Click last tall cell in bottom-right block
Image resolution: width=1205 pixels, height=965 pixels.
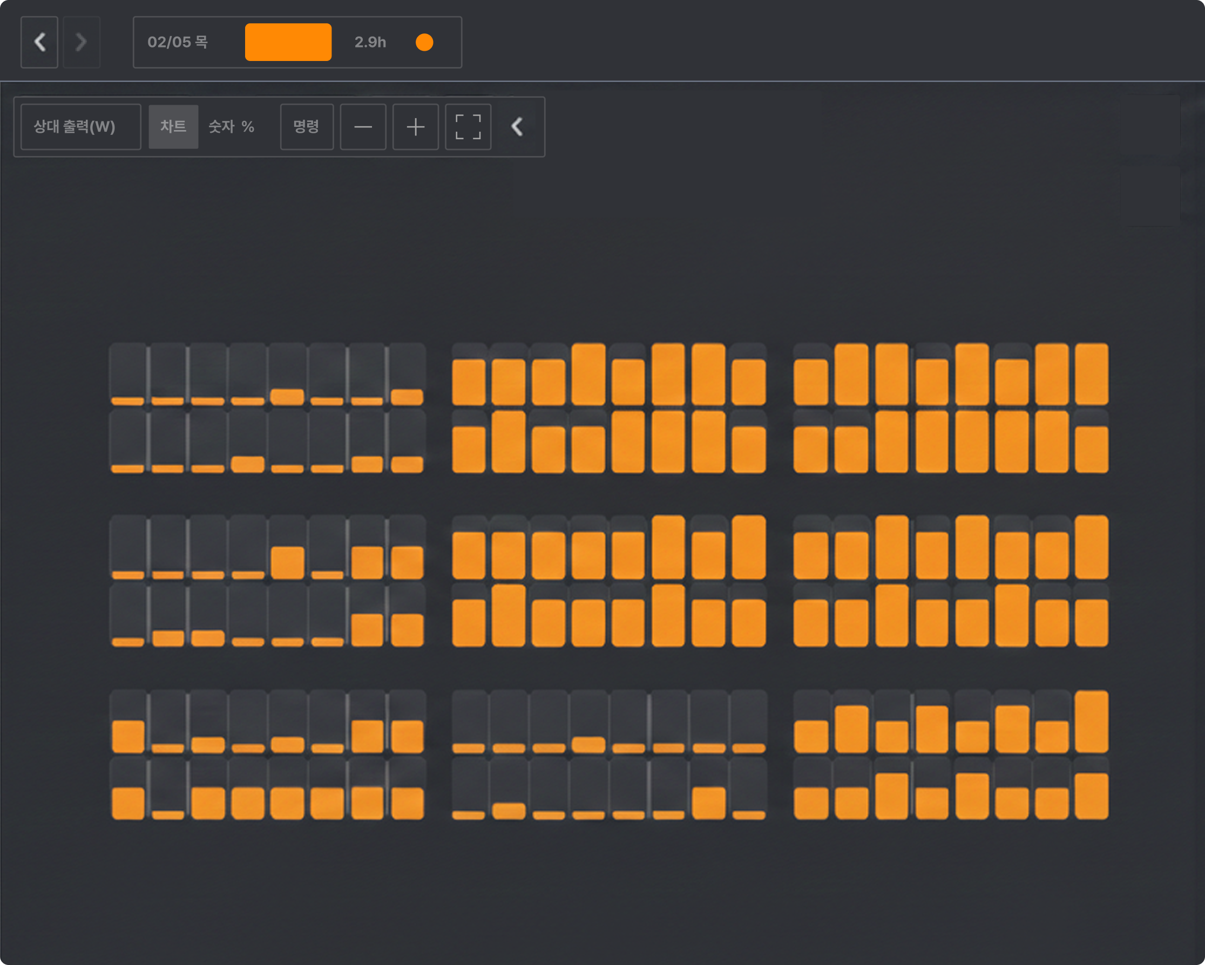[1091, 722]
